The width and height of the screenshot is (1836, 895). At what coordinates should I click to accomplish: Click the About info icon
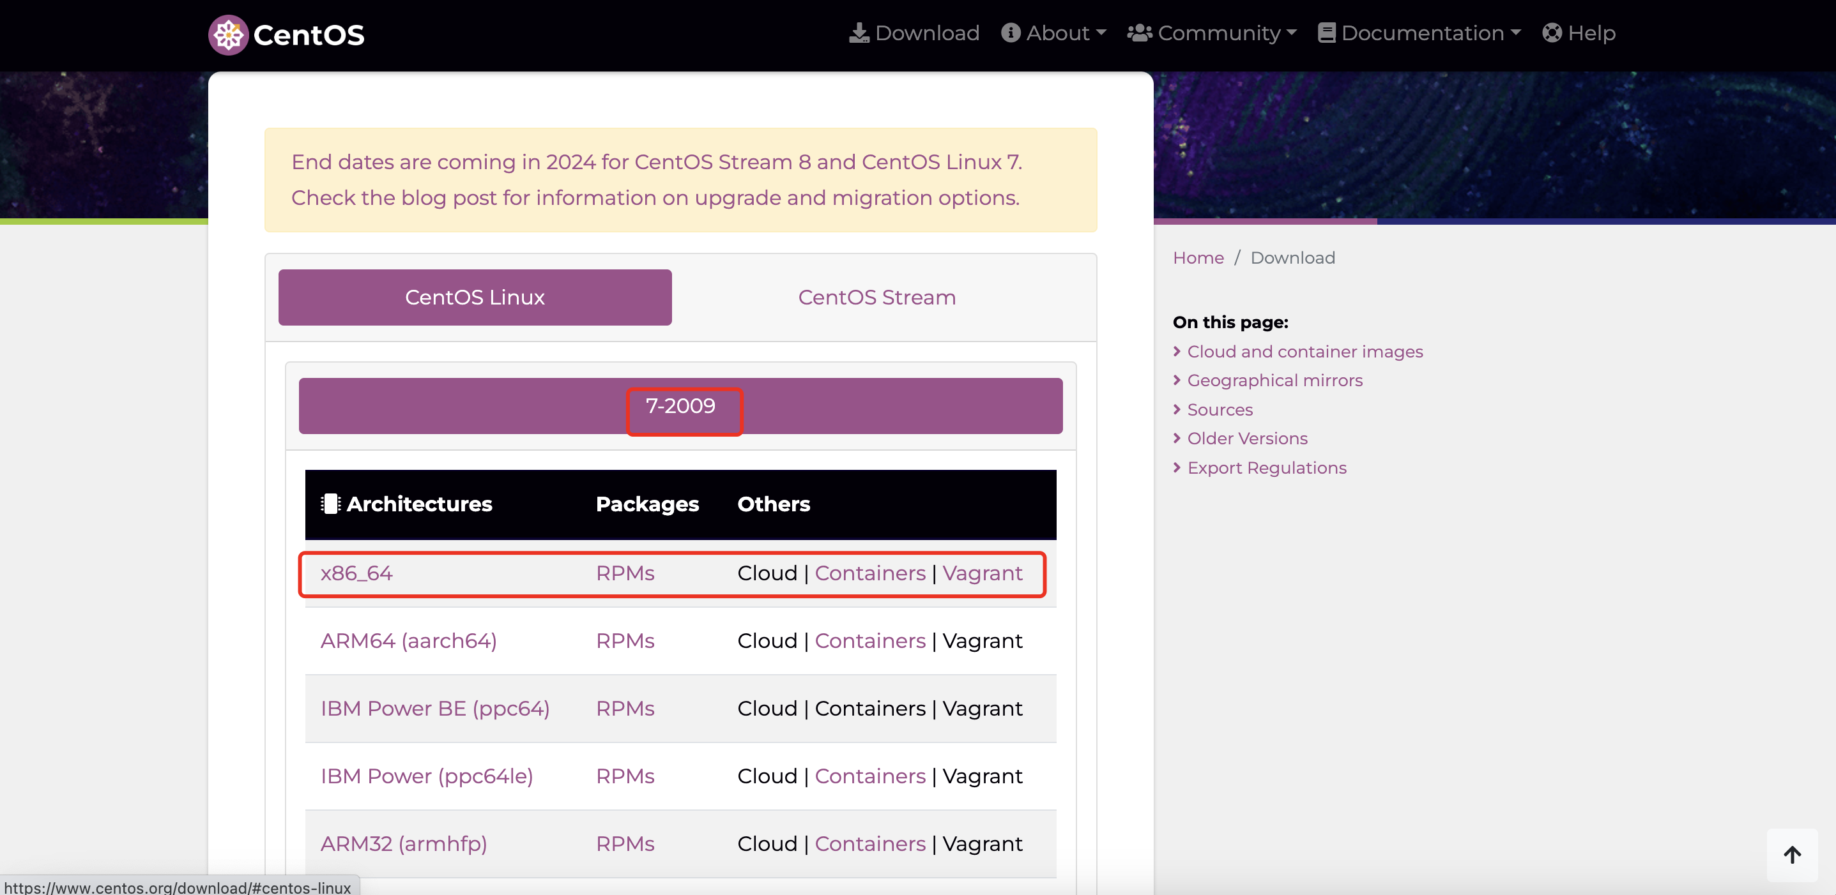click(1010, 33)
